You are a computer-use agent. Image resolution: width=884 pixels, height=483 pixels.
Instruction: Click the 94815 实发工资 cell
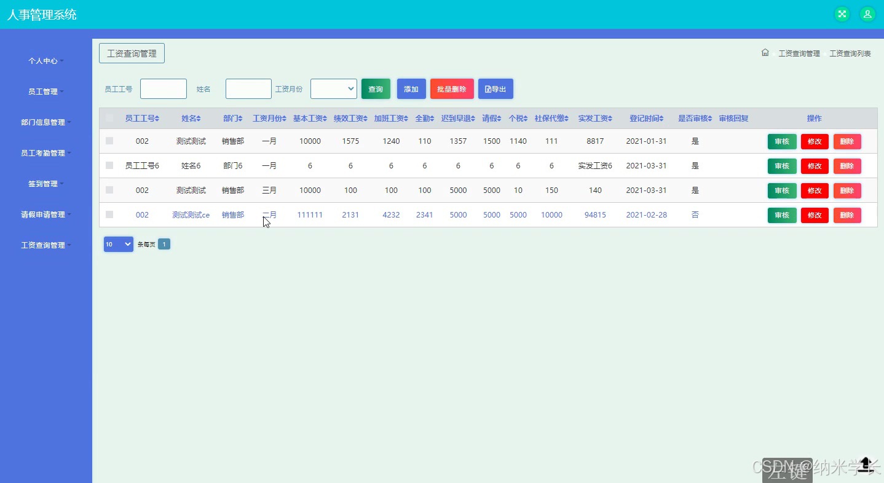[x=595, y=215]
